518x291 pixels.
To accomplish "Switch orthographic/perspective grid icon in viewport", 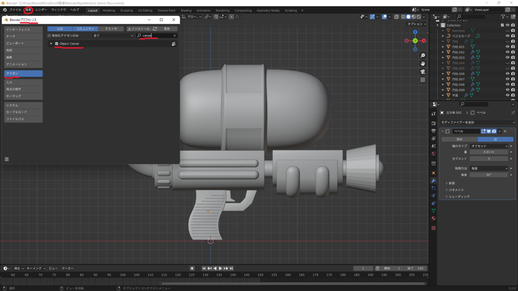I will pos(423,80).
